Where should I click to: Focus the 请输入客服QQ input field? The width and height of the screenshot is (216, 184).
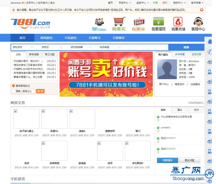click(x=23, y=91)
